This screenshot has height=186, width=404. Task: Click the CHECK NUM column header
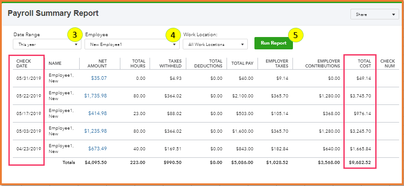pos(388,63)
